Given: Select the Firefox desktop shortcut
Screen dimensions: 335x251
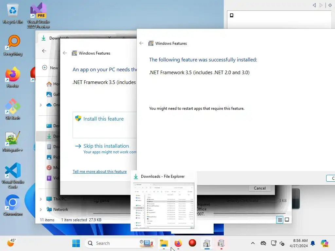Looking at the screenshot, I should pyautogui.click(x=13, y=77).
